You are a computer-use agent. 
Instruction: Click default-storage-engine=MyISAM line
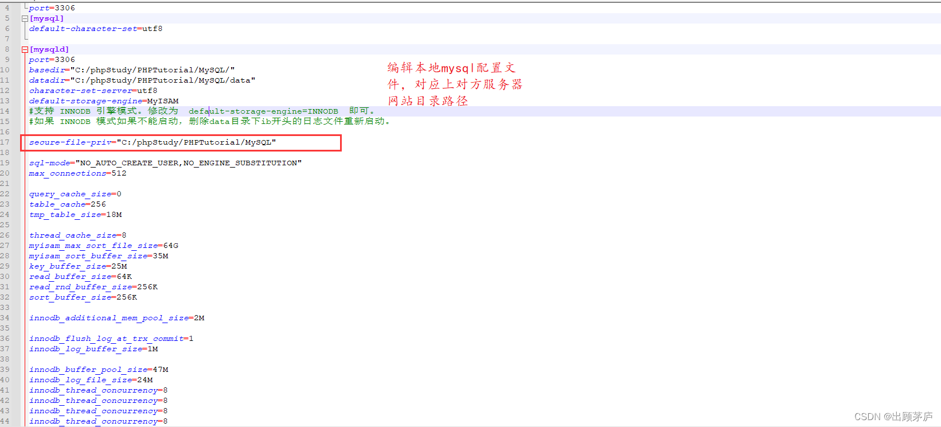tap(104, 101)
